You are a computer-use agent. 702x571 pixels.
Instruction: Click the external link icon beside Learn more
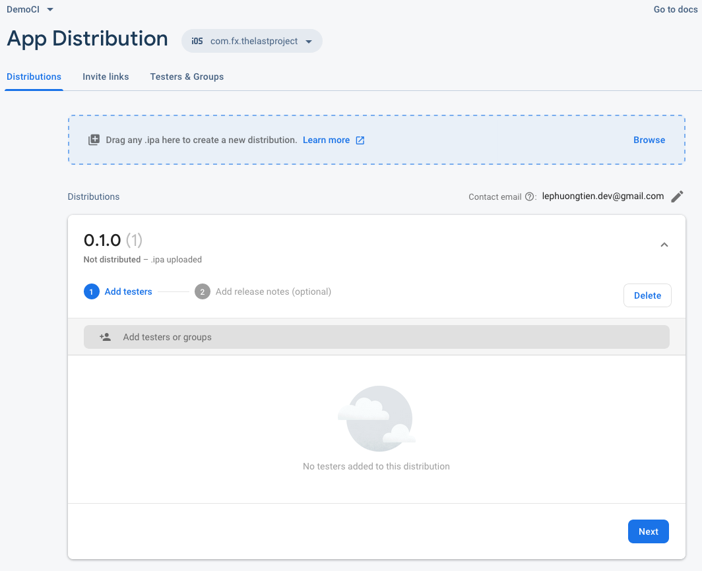(x=360, y=140)
